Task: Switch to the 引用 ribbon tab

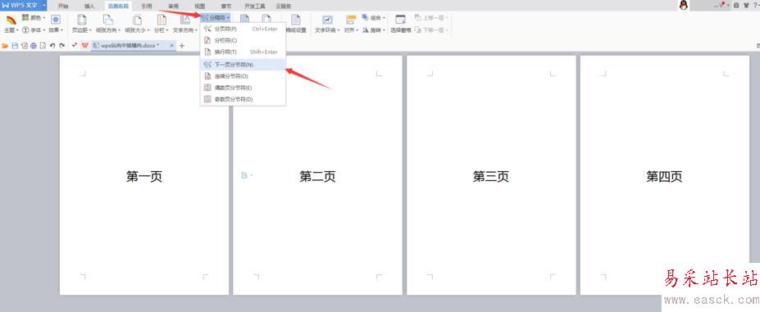Action: (147, 6)
